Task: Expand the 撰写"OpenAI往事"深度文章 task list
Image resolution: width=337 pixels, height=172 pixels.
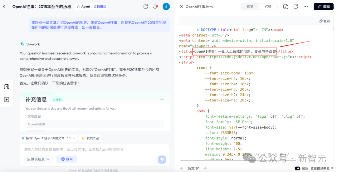Action: tap(48, 138)
